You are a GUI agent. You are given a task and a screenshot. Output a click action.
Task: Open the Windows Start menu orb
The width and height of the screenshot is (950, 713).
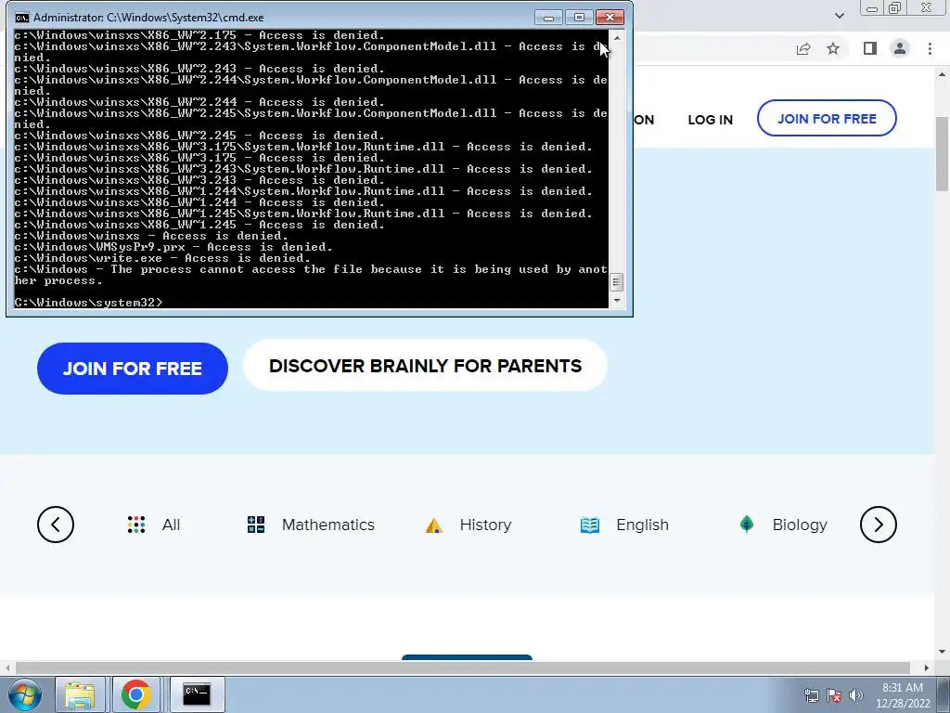[25, 694]
